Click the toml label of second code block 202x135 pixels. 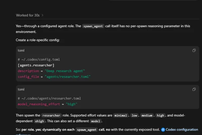pyautogui.click(x=21, y=89)
